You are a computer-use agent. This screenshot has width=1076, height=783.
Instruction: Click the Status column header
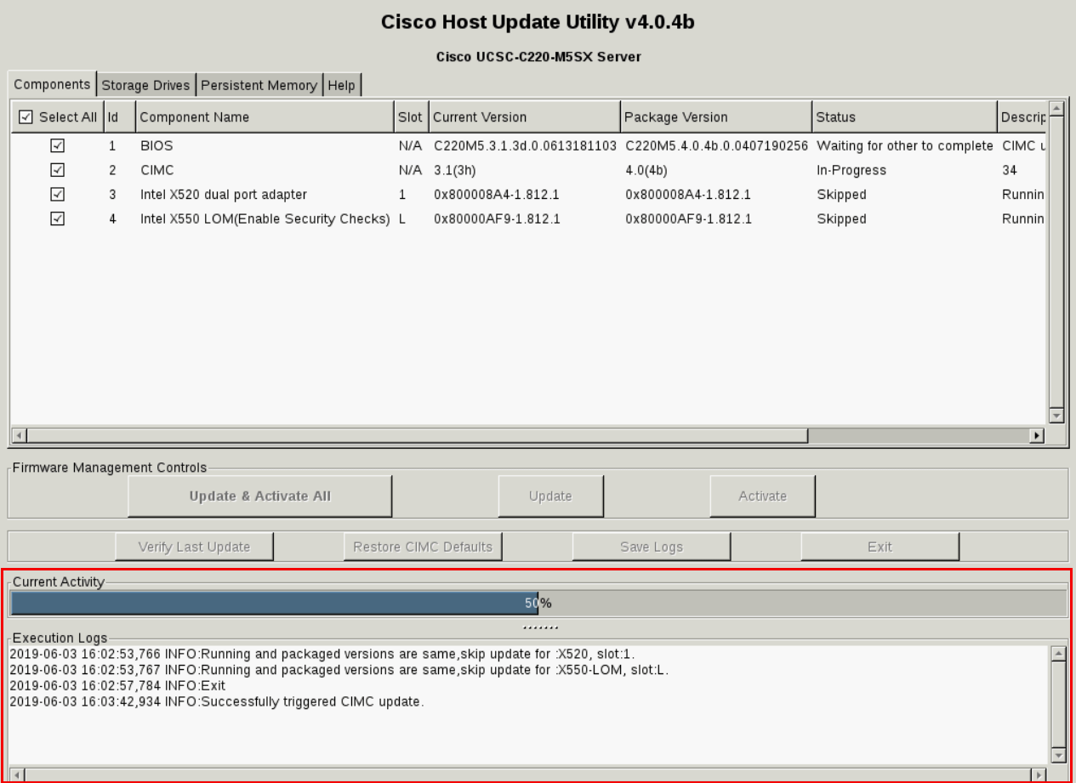pyautogui.click(x=904, y=117)
